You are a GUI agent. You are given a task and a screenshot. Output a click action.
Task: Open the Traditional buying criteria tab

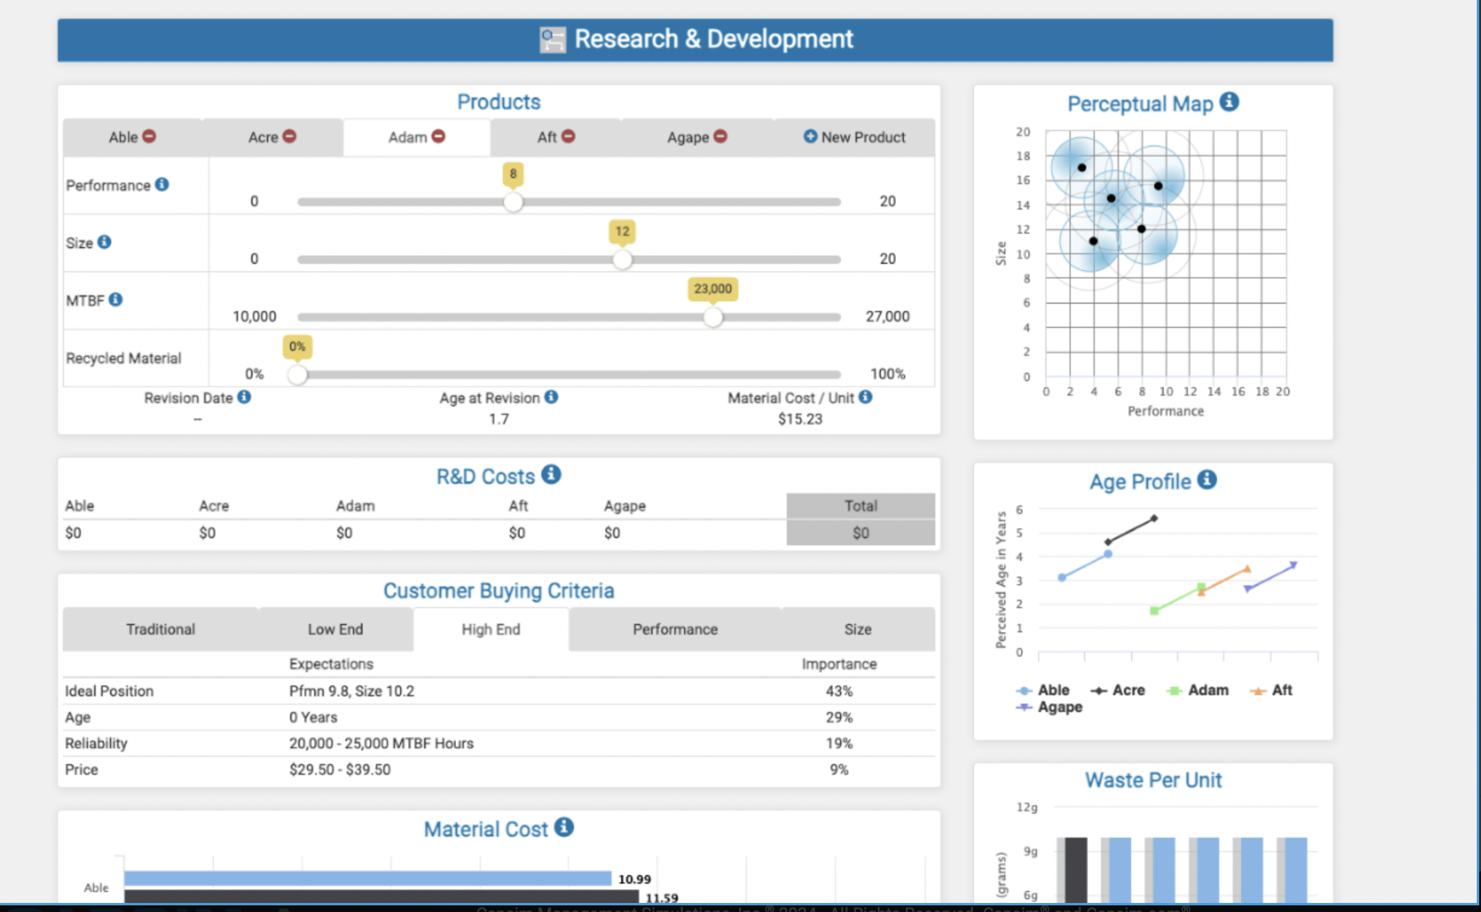(x=160, y=629)
